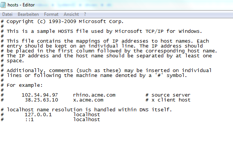Viewport: 233px width, 143px height.
Task: Open the ? help menu
Action: [x=85, y=14]
